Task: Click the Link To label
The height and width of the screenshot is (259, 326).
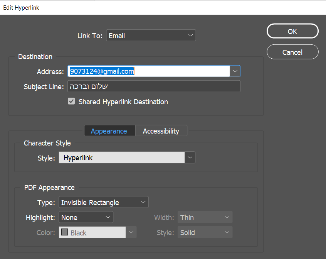Action: pyautogui.click(x=90, y=36)
